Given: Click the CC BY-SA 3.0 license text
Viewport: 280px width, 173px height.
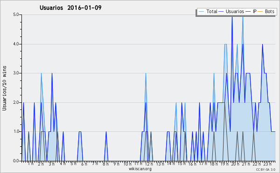Looking at the screenshot, I should [266, 169].
